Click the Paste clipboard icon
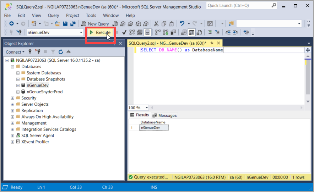 pos(172,24)
